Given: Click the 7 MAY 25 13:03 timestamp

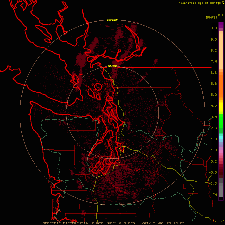Looking at the screenshot, I should pyautogui.click(x=168, y=223).
